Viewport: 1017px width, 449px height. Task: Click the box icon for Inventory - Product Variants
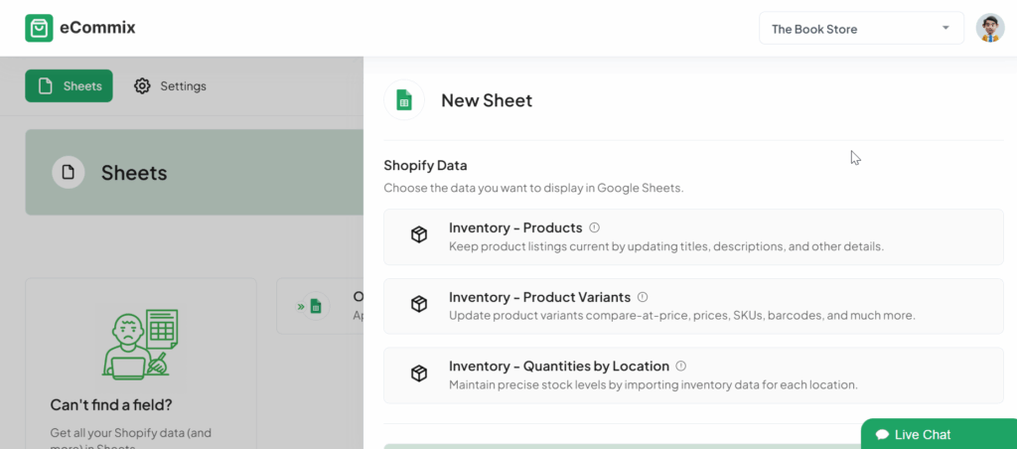click(x=419, y=304)
